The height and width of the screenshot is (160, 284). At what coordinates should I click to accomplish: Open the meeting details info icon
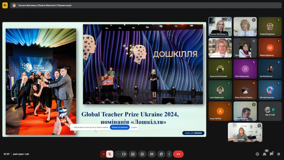click(257, 154)
